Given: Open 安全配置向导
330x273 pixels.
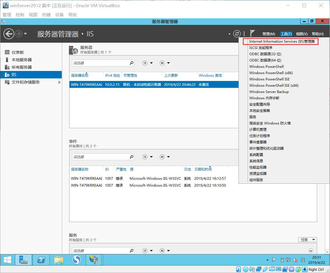Looking at the screenshot, I should coord(259,104).
